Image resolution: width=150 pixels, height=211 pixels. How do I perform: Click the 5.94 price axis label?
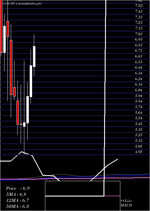[x=139, y=96]
